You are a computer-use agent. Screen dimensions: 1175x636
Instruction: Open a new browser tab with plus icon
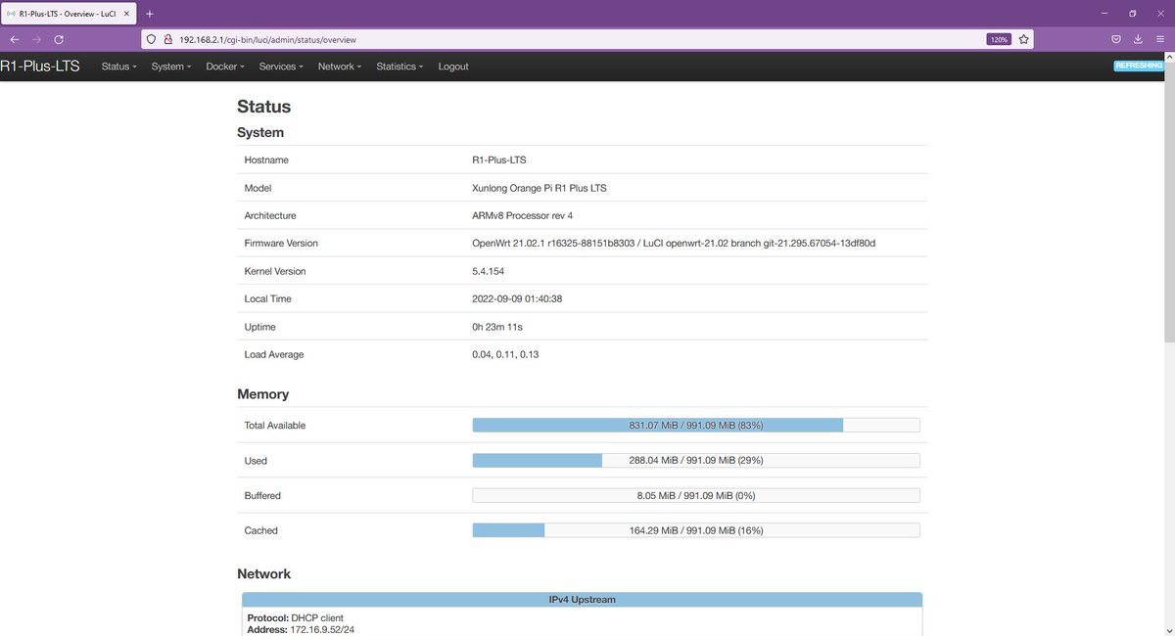[150, 14]
